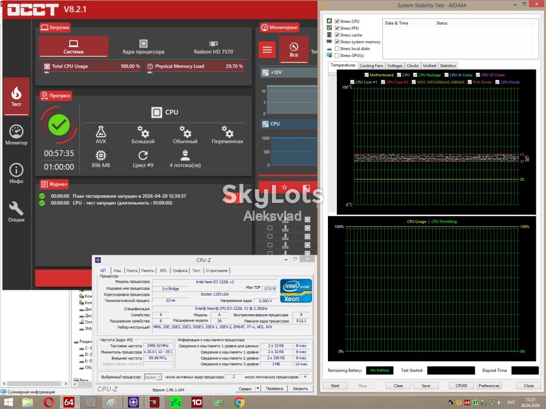Collapse the +12V monitoring graph header
546x409 pixels.
pyautogui.click(x=288, y=72)
